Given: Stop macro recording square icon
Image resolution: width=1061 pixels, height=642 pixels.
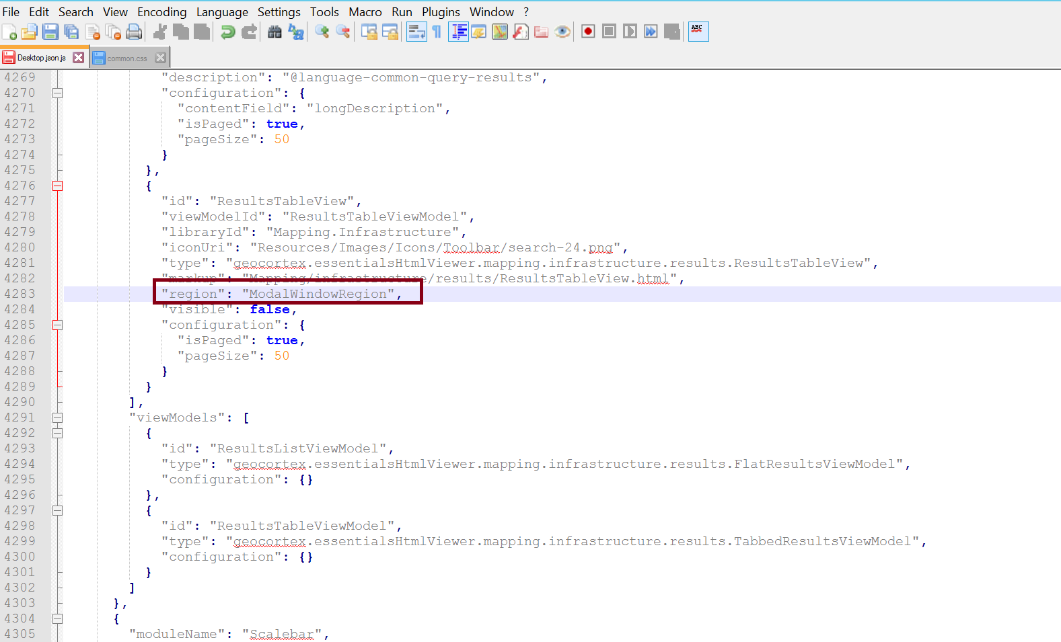Looking at the screenshot, I should (x=609, y=32).
